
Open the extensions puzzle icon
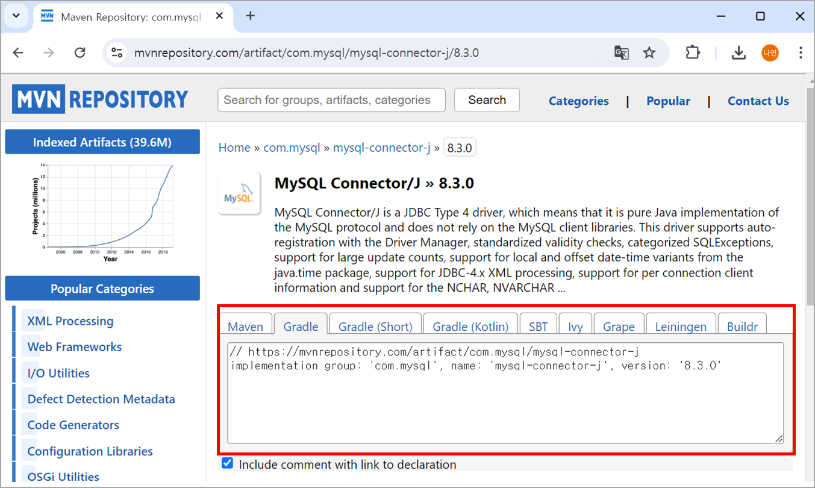[x=693, y=53]
